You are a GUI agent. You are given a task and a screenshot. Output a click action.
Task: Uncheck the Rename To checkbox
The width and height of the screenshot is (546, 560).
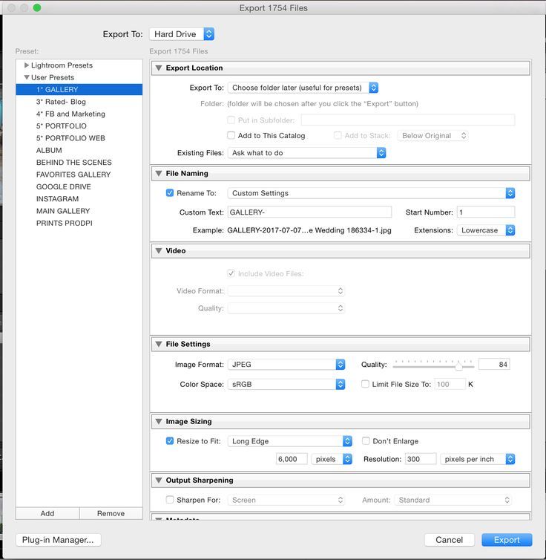coord(170,193)
